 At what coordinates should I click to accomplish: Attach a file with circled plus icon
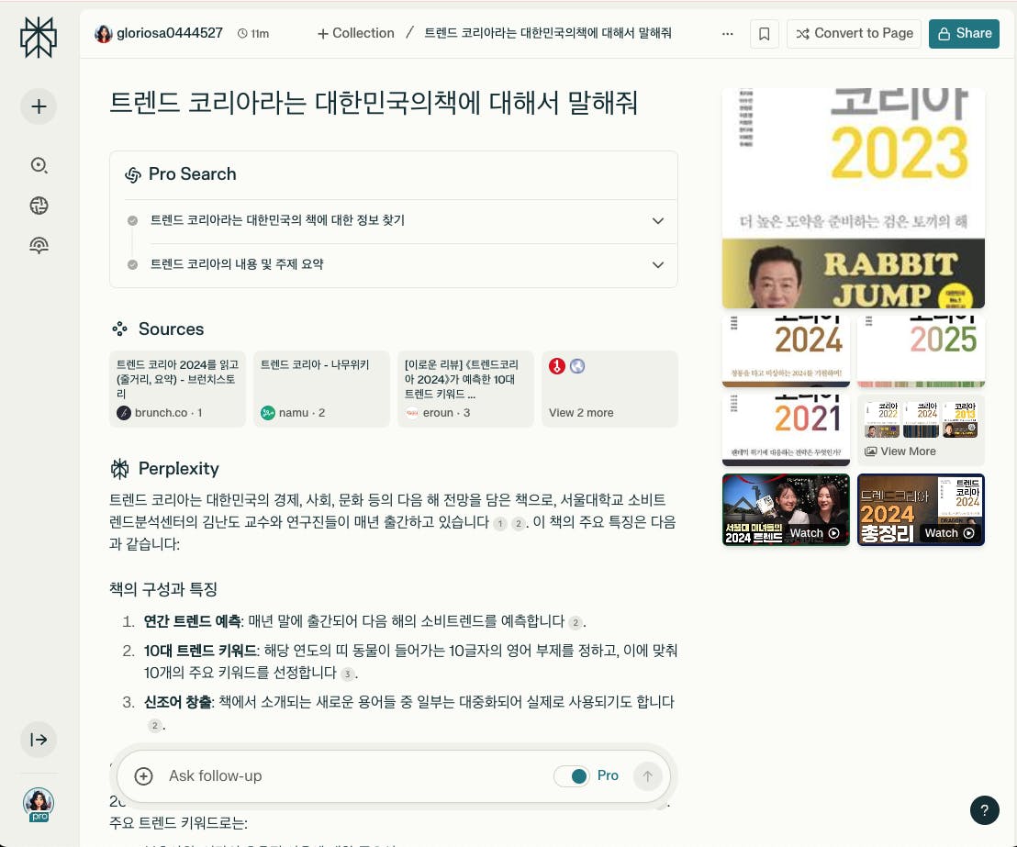143,775
